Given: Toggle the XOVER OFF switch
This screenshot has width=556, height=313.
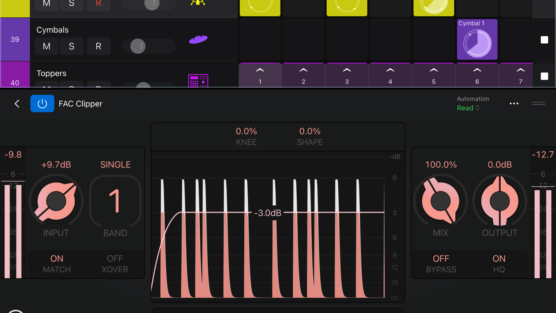Looking at the screenshot, I should 115,264.
